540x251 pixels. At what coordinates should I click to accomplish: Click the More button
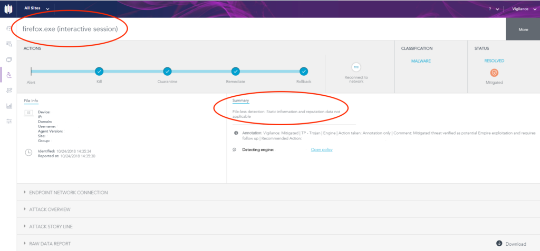pyautogui.click(x=523, y=29)
